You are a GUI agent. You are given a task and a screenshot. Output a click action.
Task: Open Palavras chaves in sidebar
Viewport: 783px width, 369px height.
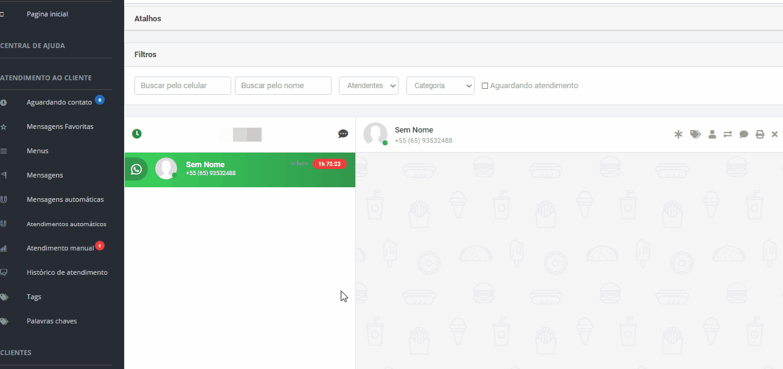pyautogui.click(x=52, y=321)
